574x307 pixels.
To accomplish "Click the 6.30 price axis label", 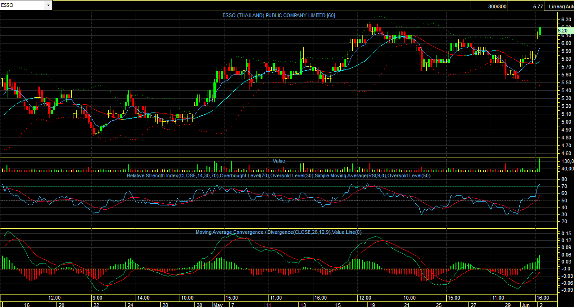I will point(566,19).
